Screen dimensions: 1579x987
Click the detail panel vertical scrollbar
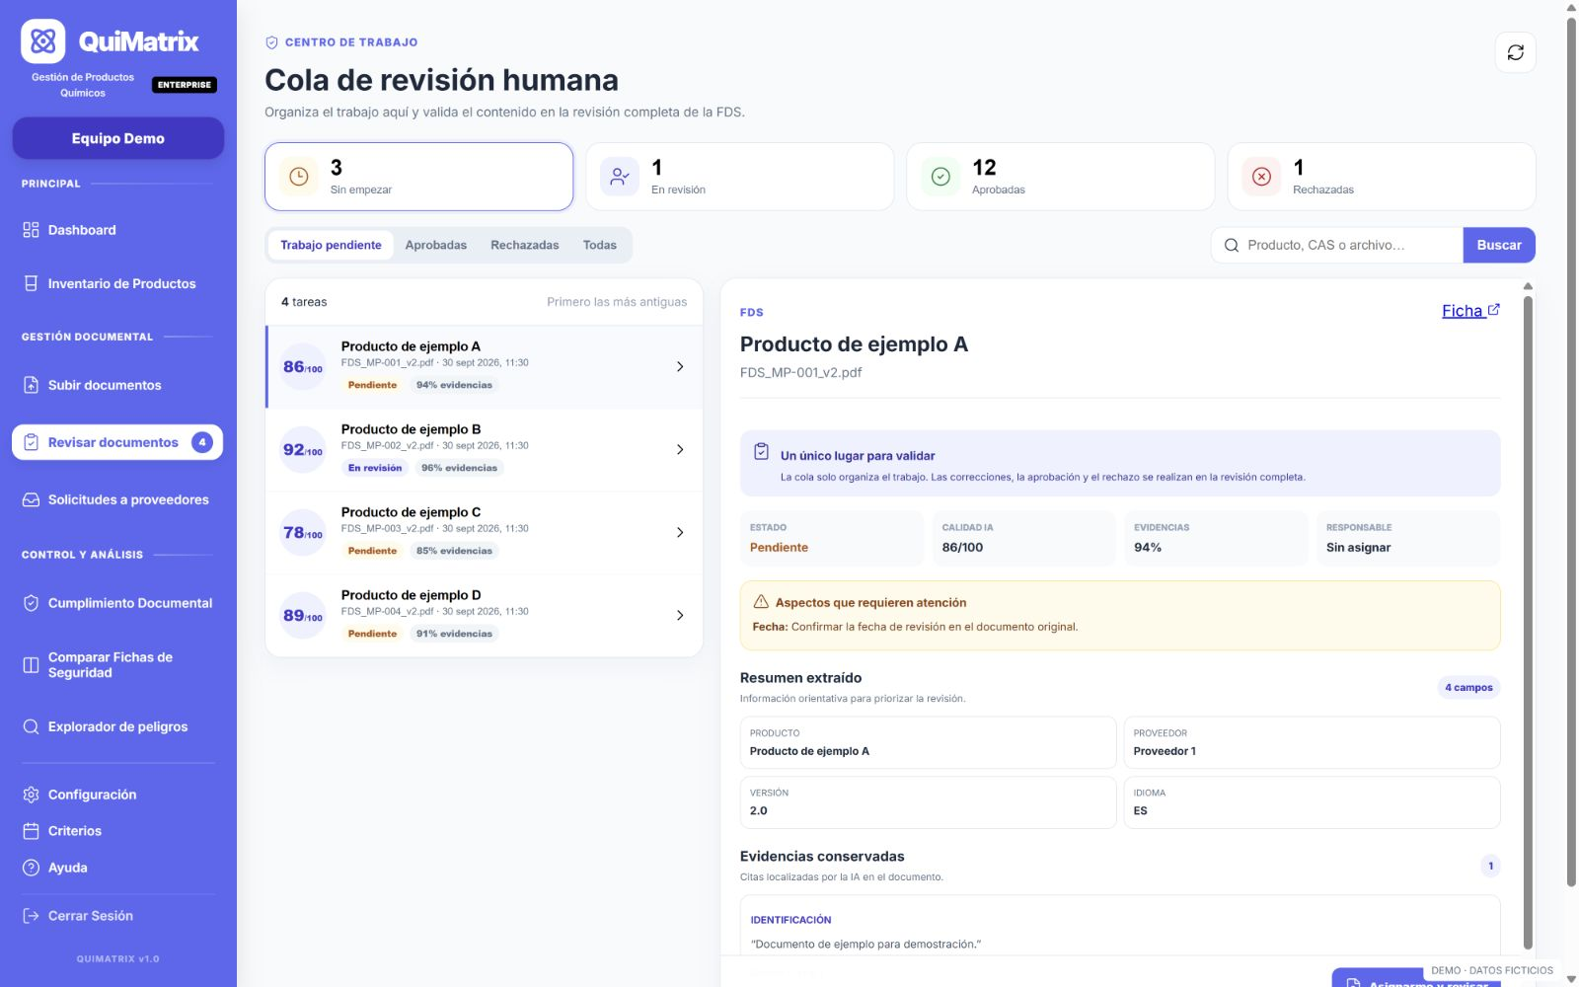[1529, 622]
